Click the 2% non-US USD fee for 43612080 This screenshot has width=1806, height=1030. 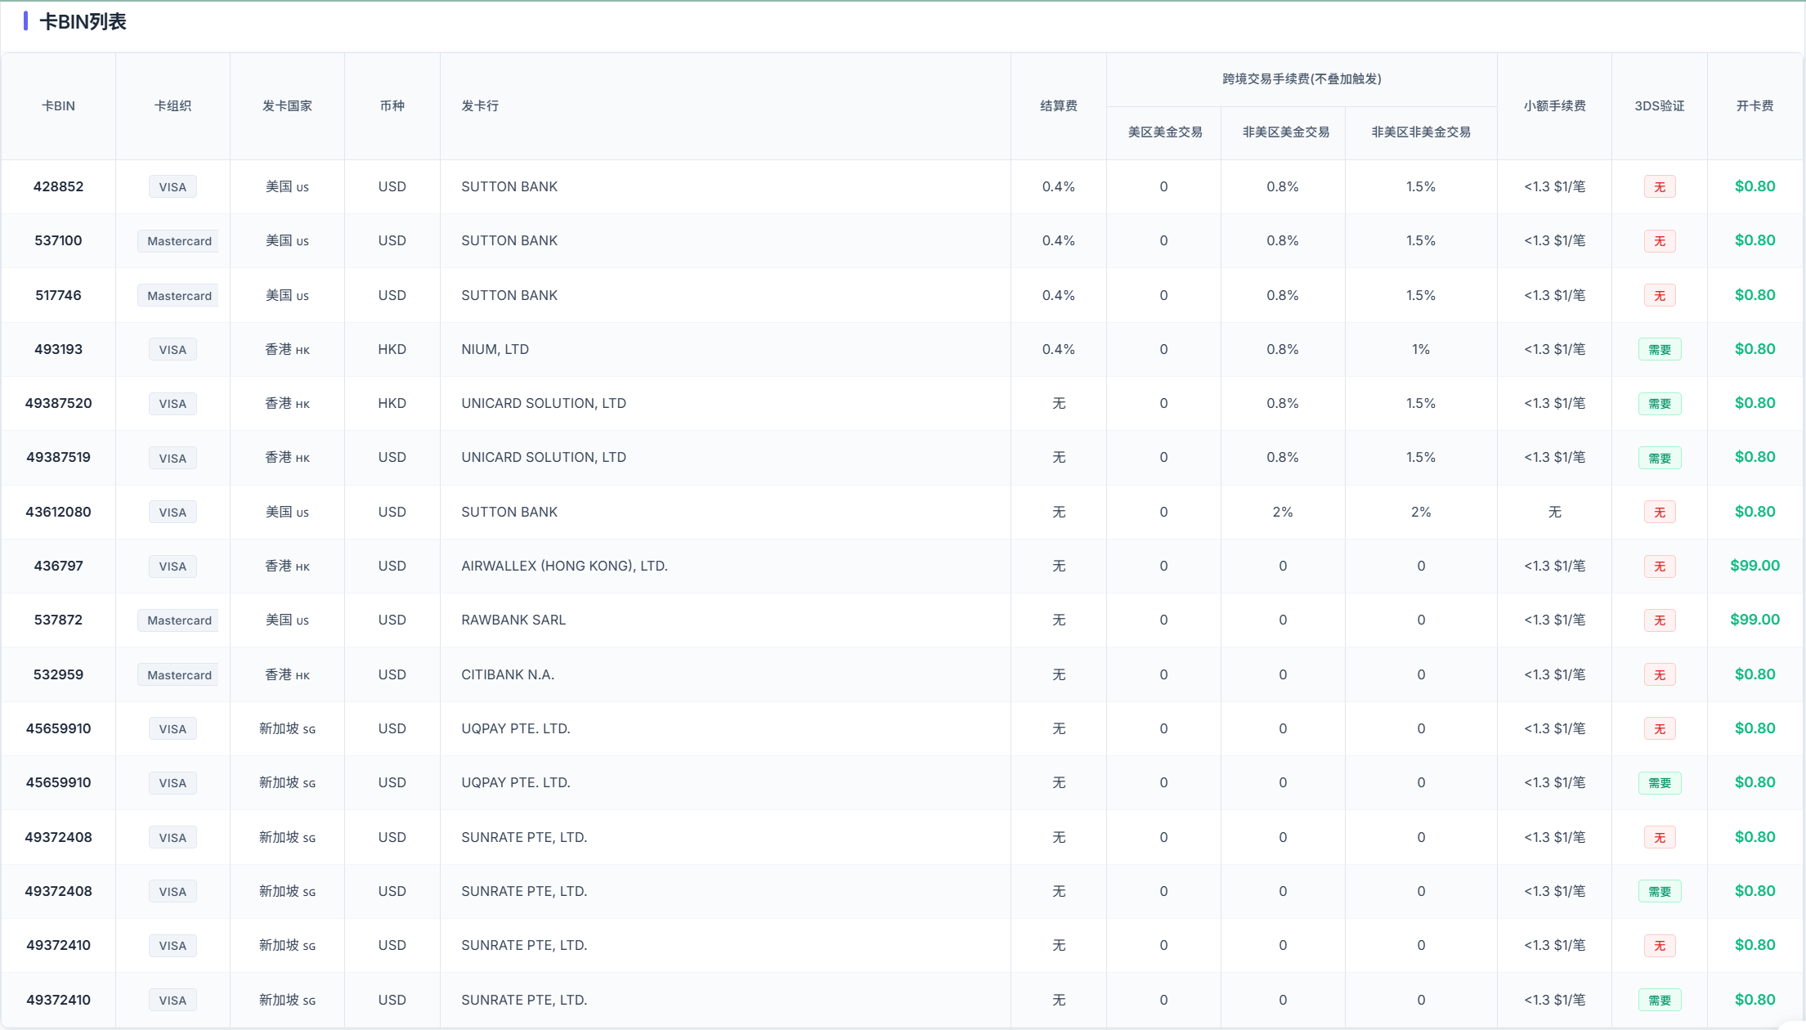click(x=1282, y=512)
